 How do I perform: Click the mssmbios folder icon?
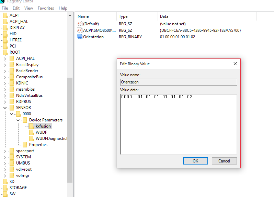click(x=12, y=89)
